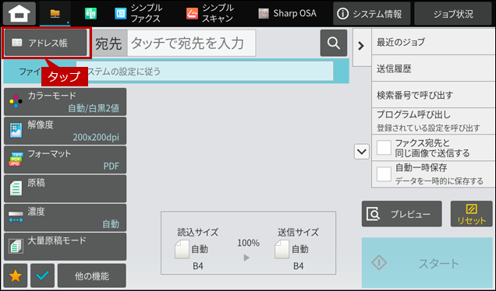The height and width of the screenshot is (291, 496).
Task: Tap the blue checkmark button
Action: coord(42,276)
